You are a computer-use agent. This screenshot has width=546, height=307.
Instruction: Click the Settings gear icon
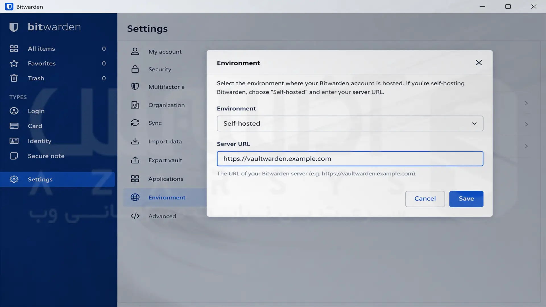(x=14, y=179)
